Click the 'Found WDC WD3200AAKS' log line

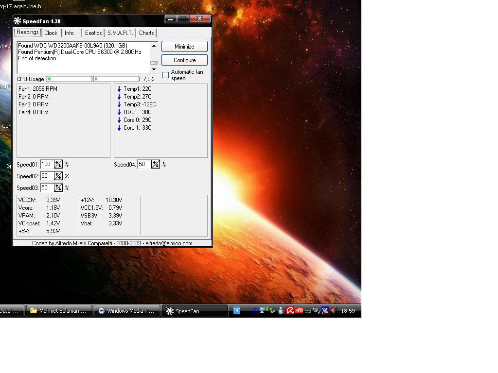[72, 46]
